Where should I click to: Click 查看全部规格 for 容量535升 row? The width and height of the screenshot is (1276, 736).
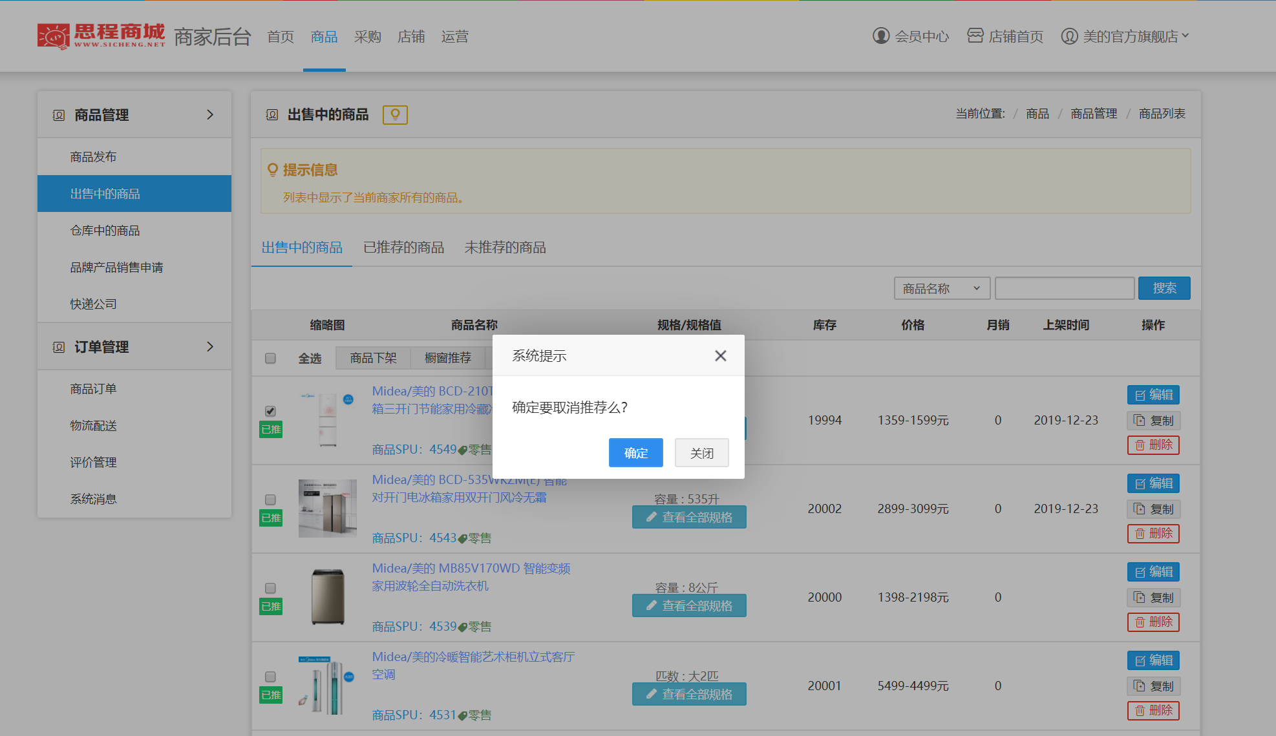(689, 517)
